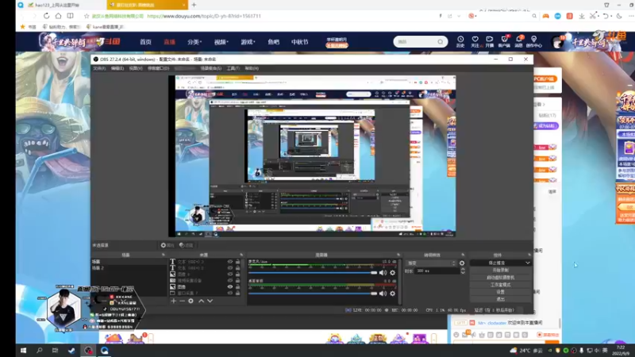Bookmark page with star icon
This screenshot has height=357, width=635.
pos(87,16)
